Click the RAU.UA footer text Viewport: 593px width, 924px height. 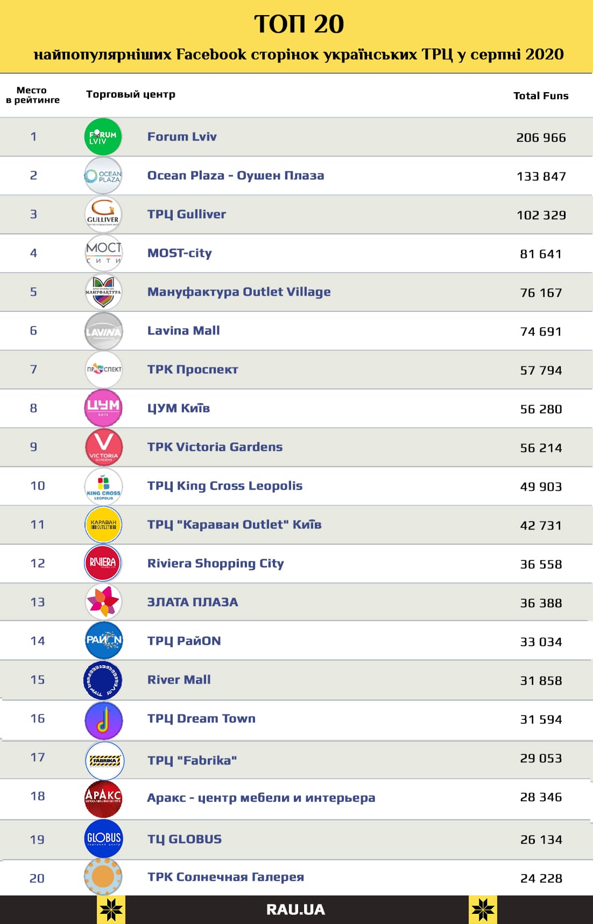pyautogui.click(x=295, y=909)
